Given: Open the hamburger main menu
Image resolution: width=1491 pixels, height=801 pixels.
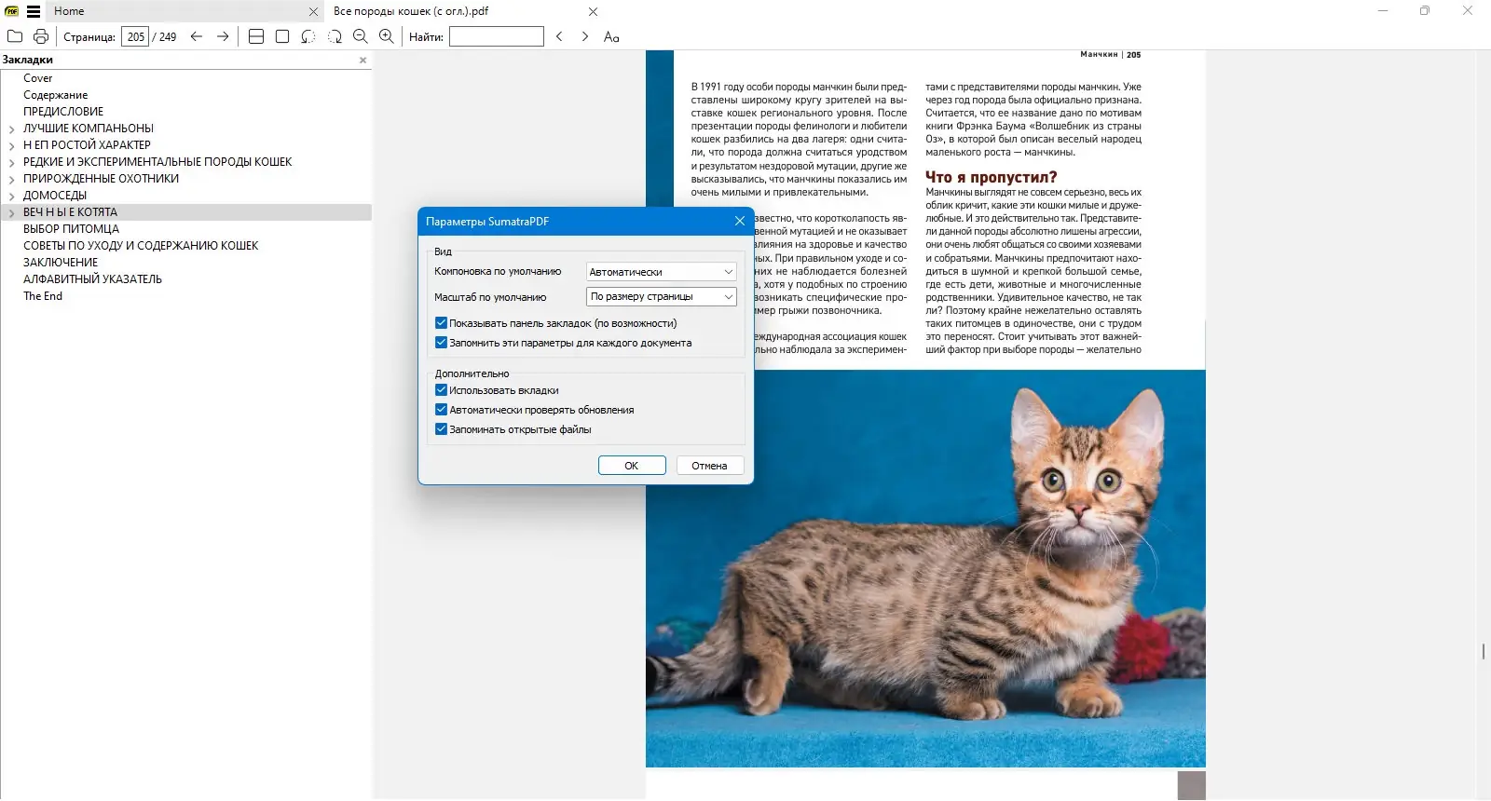Looking at the screenshot, I should tap(34, 11).
